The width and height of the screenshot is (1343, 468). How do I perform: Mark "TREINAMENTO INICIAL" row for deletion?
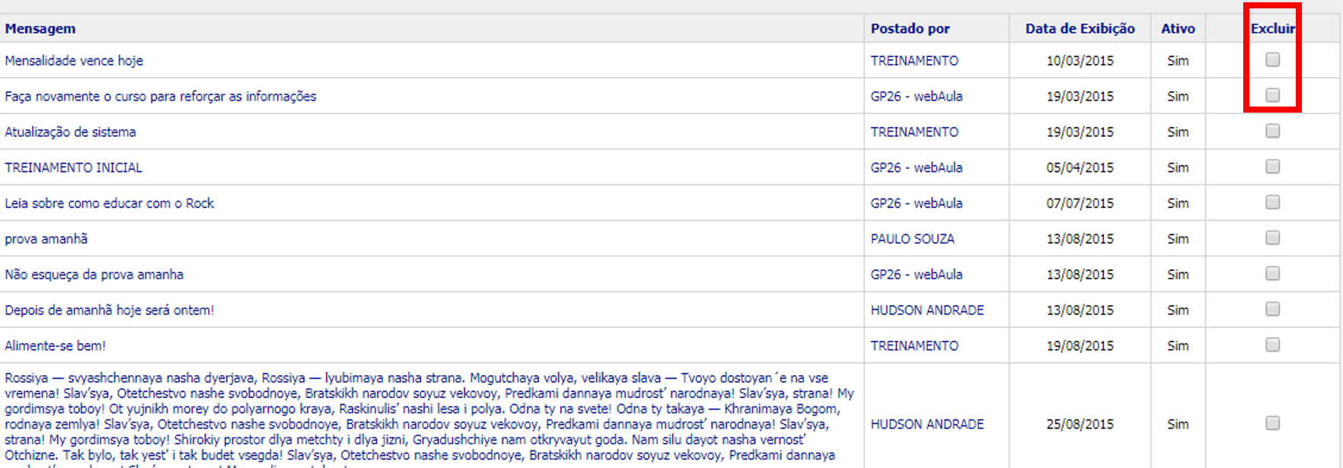[x=1272, y=167]
